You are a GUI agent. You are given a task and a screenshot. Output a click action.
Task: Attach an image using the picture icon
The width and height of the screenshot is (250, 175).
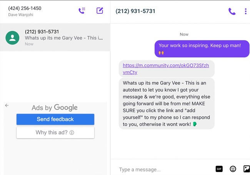coord(247,169)
